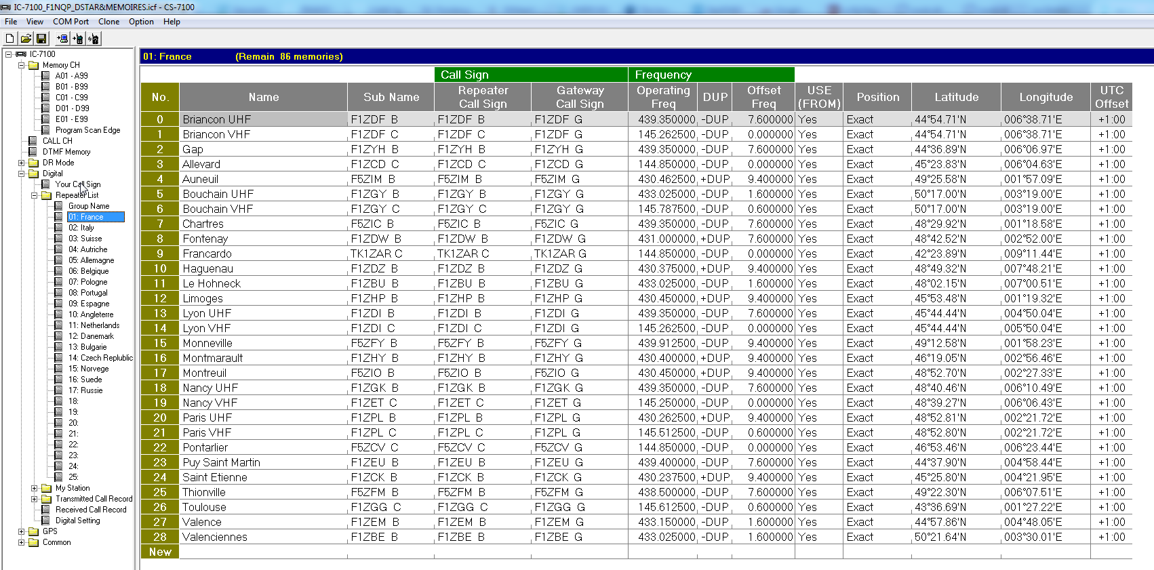The image size is (1154, 570).
Task: Click the Open file toolbar icon
Action: tap(26, 39)
